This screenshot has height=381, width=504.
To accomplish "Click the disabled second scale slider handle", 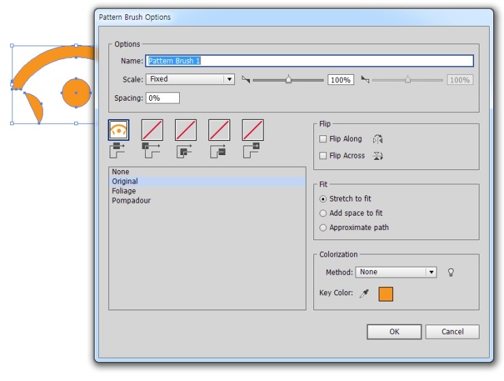I will click(407, 80).
